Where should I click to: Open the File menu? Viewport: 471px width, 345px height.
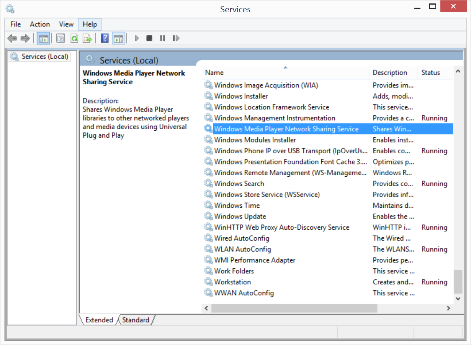point(15,24)
